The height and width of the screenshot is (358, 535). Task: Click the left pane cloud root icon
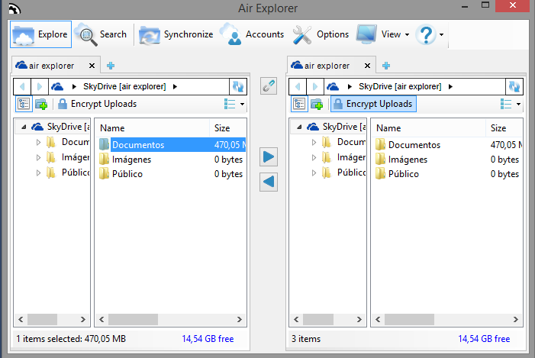pyautogui.click(x=57, y=87)
